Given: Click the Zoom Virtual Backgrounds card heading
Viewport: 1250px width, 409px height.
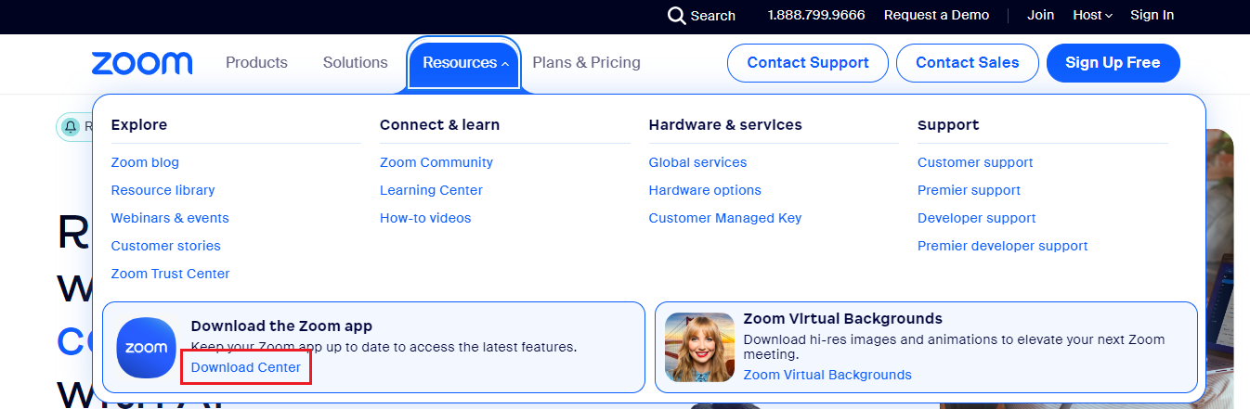Looking at the screenshot, I should pyautogui.click(x=842, y=318).
